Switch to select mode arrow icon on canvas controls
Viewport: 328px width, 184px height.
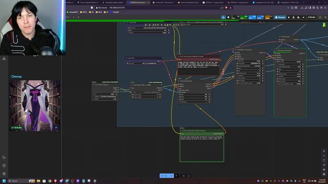point(324,165)
